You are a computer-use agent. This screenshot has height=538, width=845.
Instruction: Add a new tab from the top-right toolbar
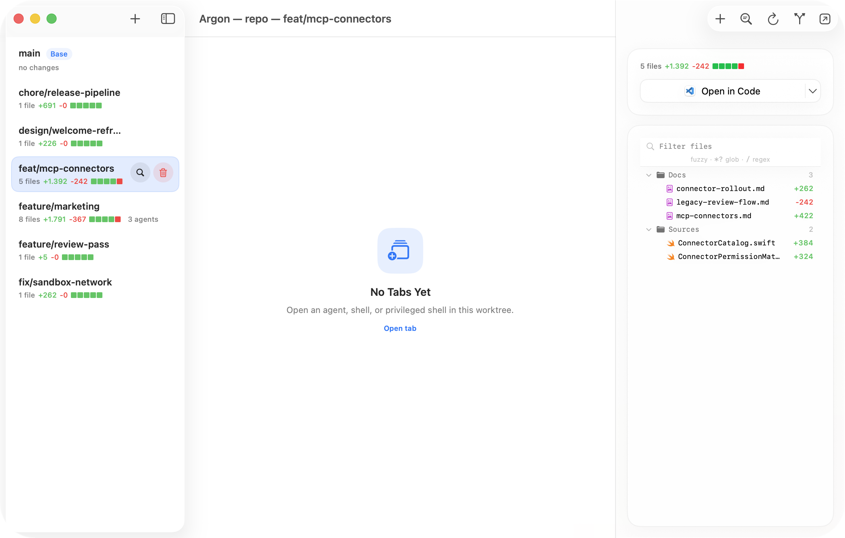720,19
